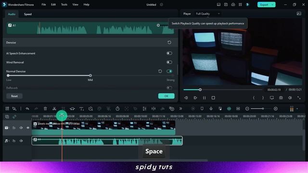Confirm audio settings with OK
The image size is (308, 173).
(x=167, y=96)
